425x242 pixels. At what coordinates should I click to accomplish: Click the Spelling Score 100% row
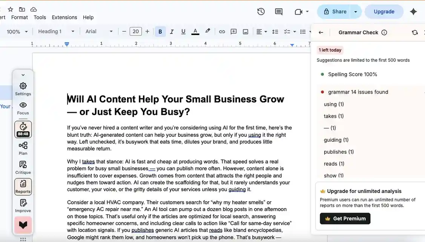(352, 75)
